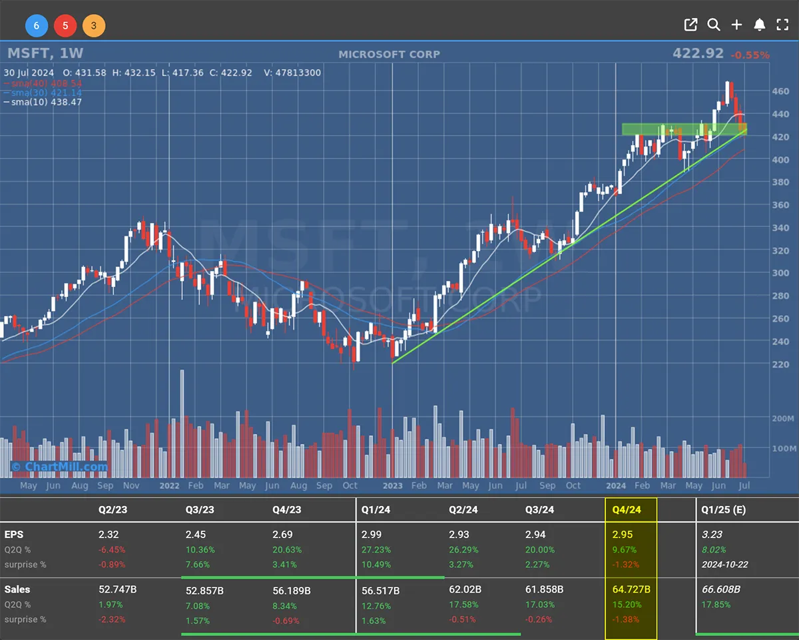799x640 pixels.
Task: Select the sma(10) 438.47 legend
Action: point(43,102)
